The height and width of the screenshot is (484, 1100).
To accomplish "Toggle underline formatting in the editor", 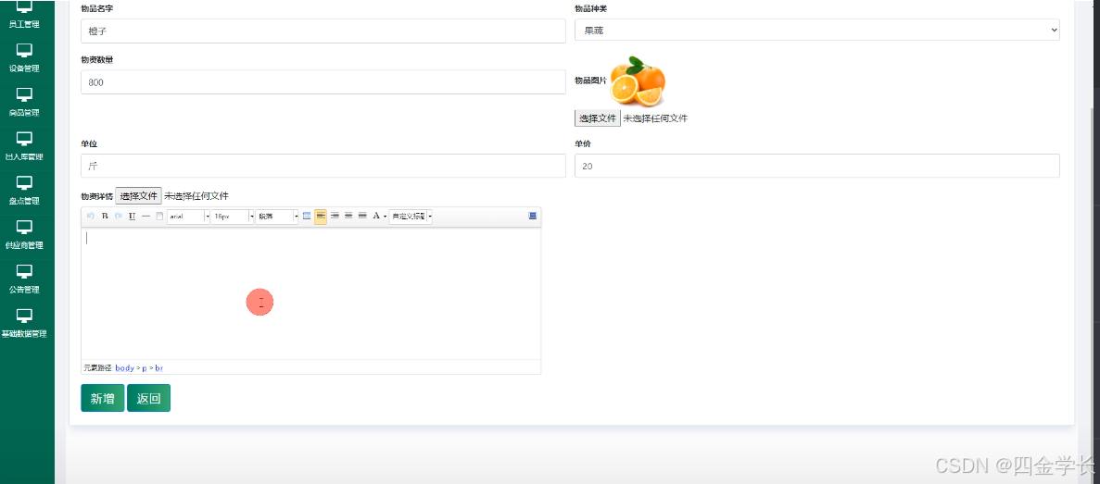I will tap(132, 216).
